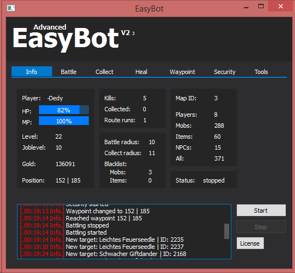Open the Tools tab
Screen dimensions: 295x273
point(261,72)
